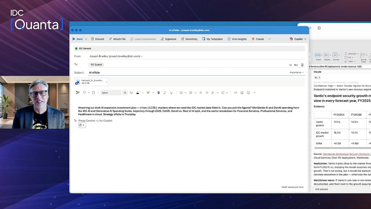Viewport: 371px width, 209px height.
Task: Apply font color with the A icon
Action: (x=138, y=93)
